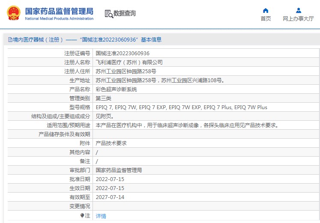
Task: Click the 生效日期 row label
Action: point(80,188)
